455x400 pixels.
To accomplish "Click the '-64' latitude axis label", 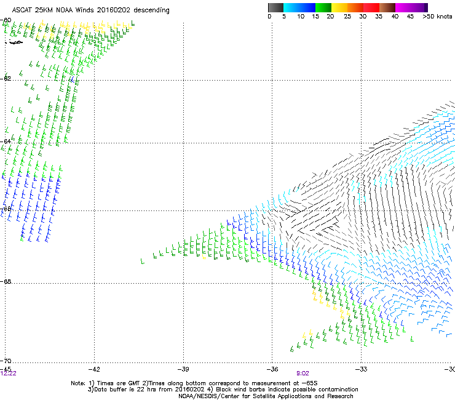I will tap(6, 141).
